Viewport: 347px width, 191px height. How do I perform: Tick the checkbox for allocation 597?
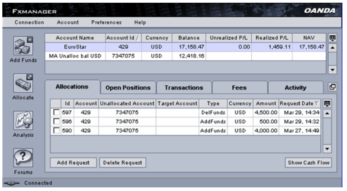pyautogui.click(x=56, y=112)
